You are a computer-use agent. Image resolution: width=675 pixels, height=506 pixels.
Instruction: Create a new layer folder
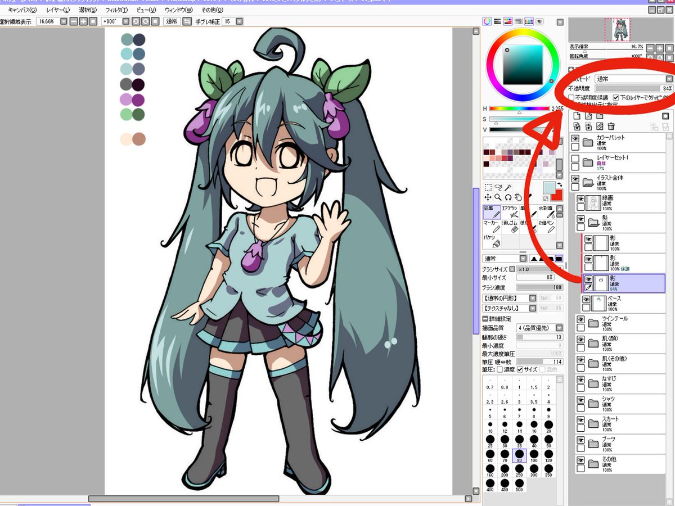600,116
